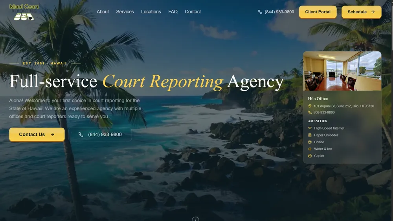Click the Paper Shredder document icon
The height and width of the screenshot is (221, 393).
(310, 135)
